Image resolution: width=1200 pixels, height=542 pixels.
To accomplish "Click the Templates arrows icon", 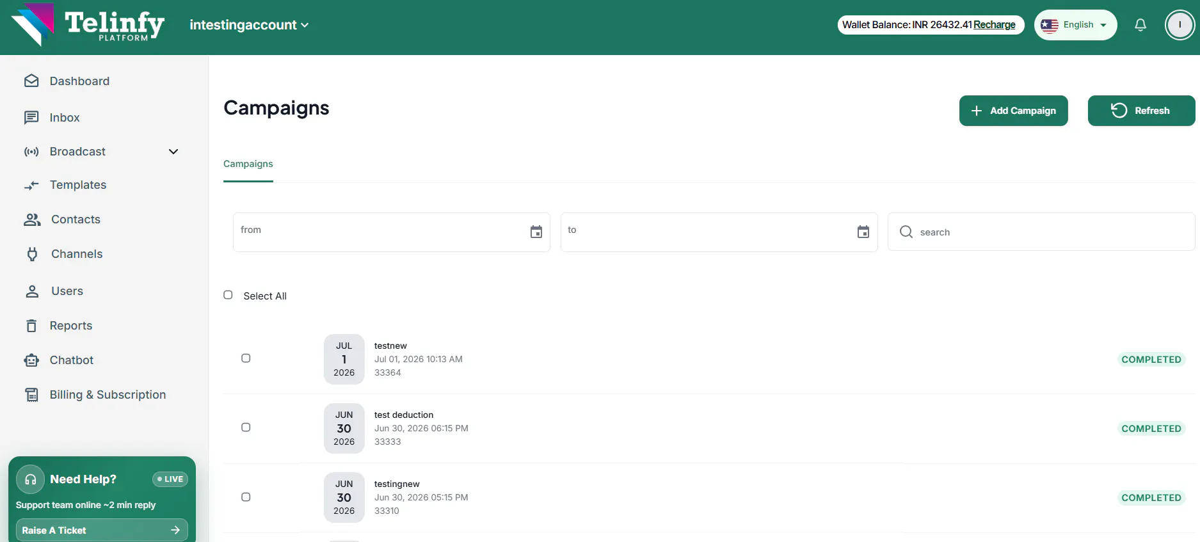I will coord(31,186).
